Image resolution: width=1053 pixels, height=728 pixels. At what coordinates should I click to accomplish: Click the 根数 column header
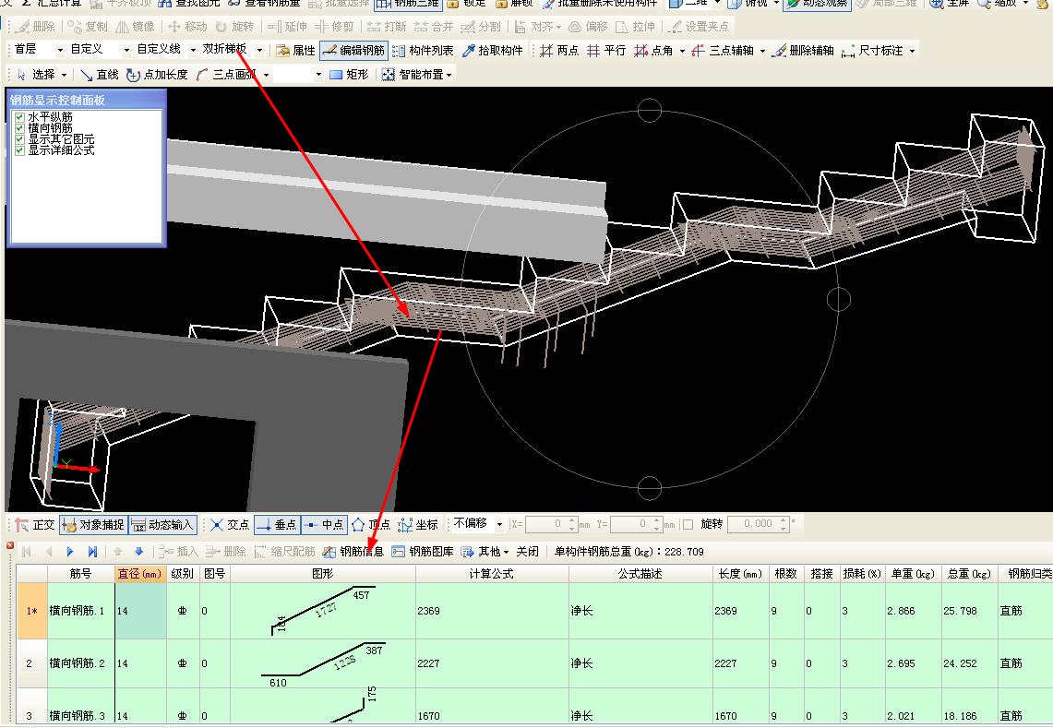(785, 574)
